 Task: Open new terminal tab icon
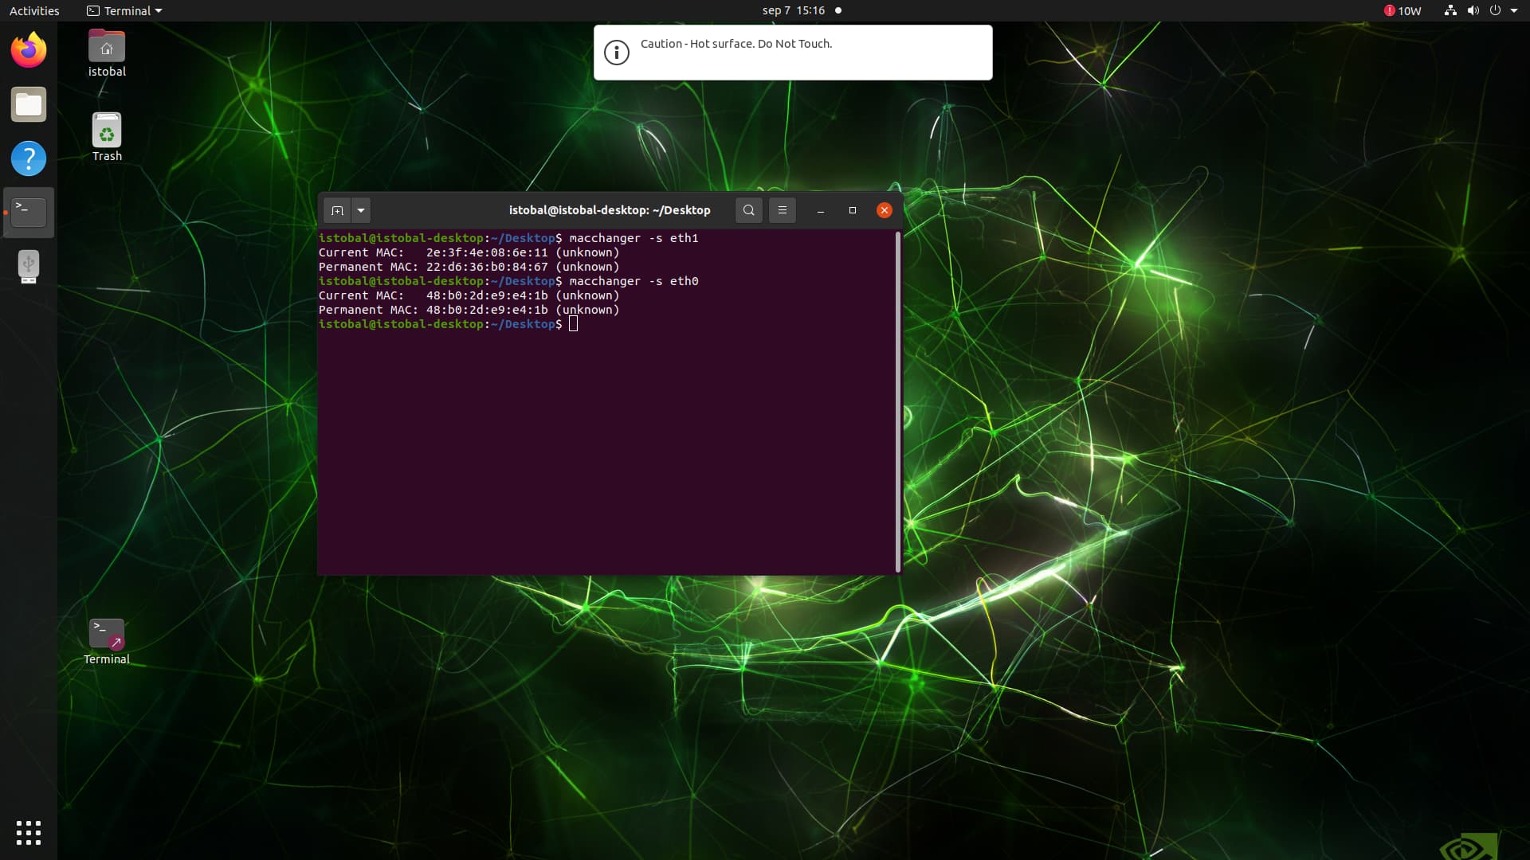tap(337, 210)
